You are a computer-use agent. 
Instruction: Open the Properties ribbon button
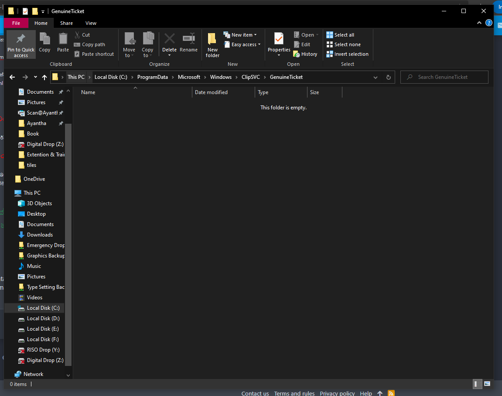point(279,44)
